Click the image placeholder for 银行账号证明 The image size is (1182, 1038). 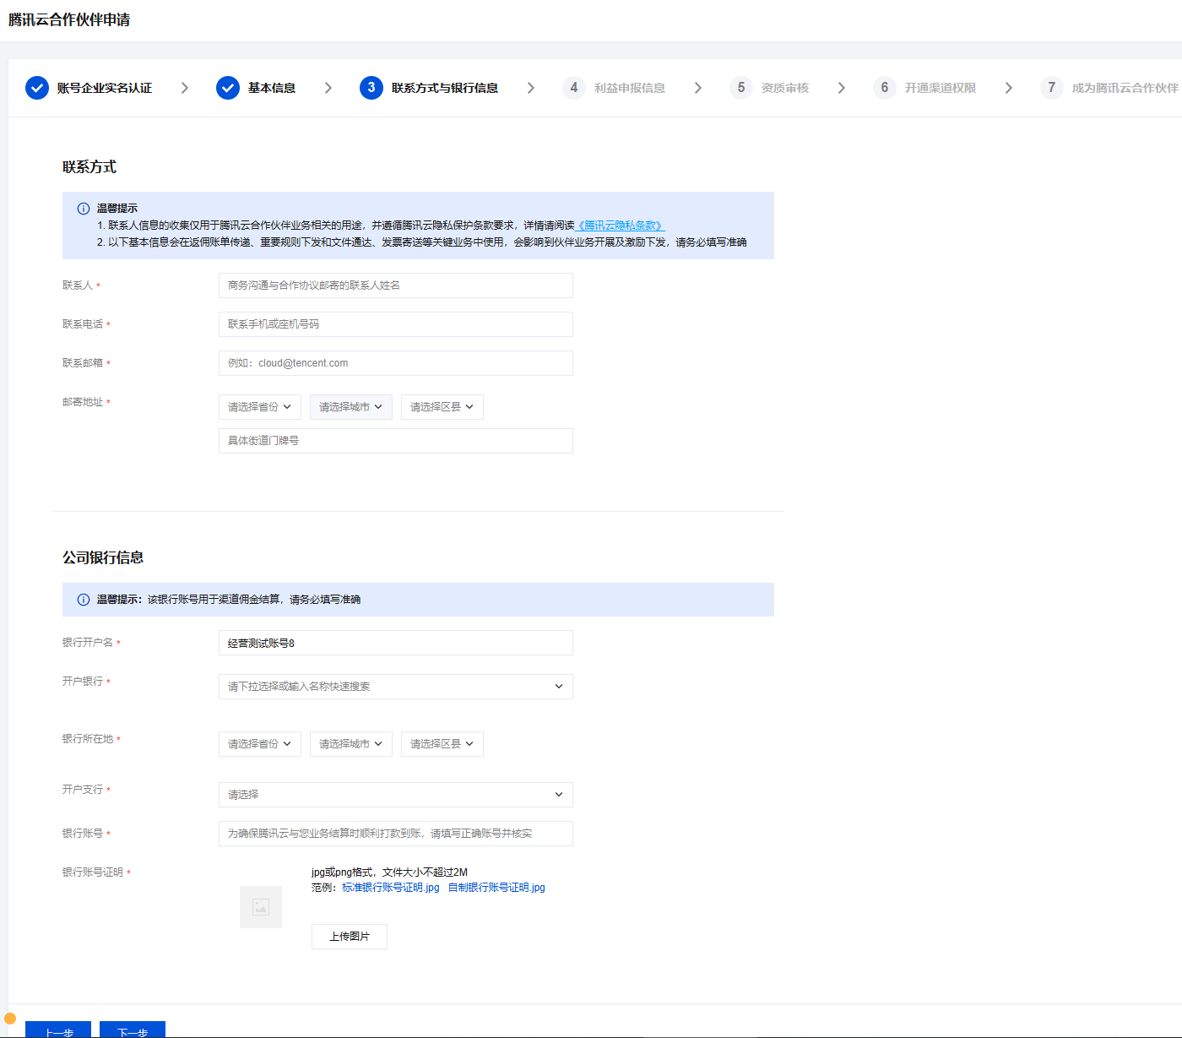click(261, 907)
